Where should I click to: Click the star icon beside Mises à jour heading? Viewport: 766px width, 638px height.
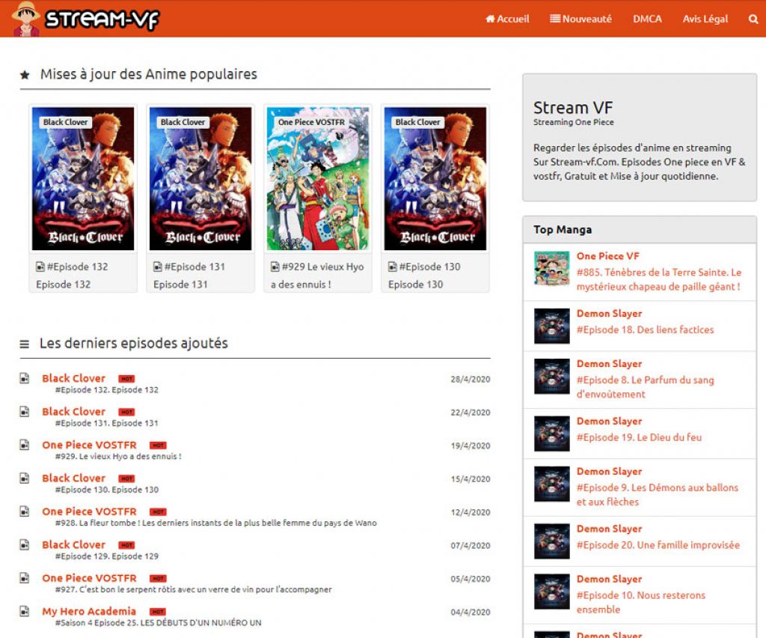click(25, 75)
